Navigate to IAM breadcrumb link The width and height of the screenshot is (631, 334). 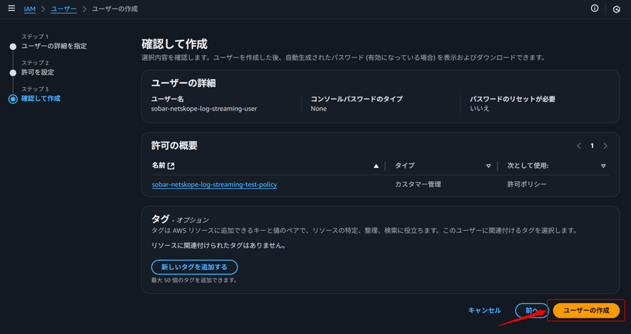tap(30, 9)
